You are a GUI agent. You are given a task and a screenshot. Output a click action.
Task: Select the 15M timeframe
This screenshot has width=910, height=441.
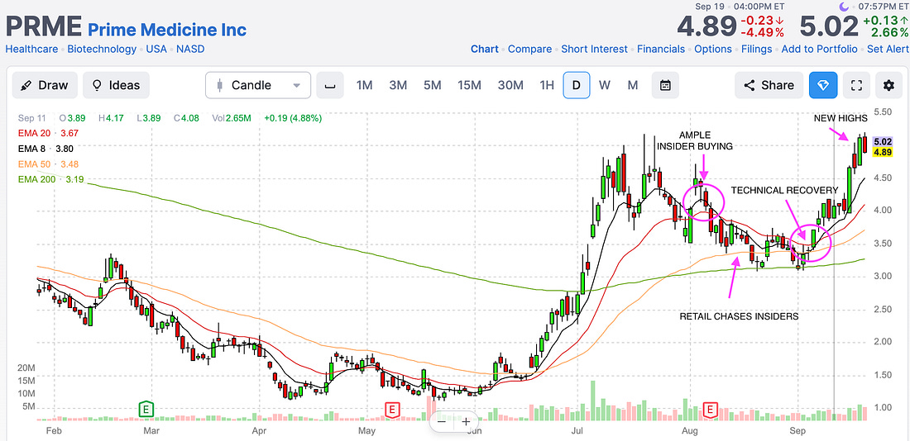(469, 85)
